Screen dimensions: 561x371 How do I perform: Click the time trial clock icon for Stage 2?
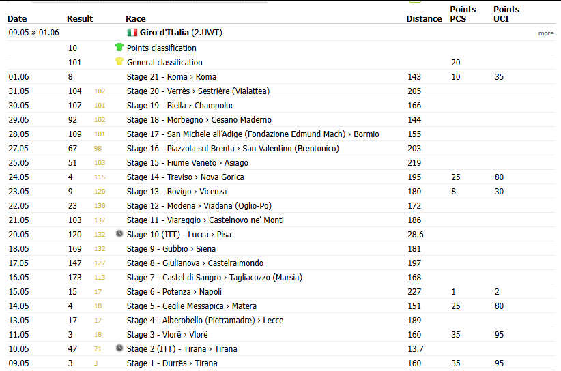tap(119, 348)
